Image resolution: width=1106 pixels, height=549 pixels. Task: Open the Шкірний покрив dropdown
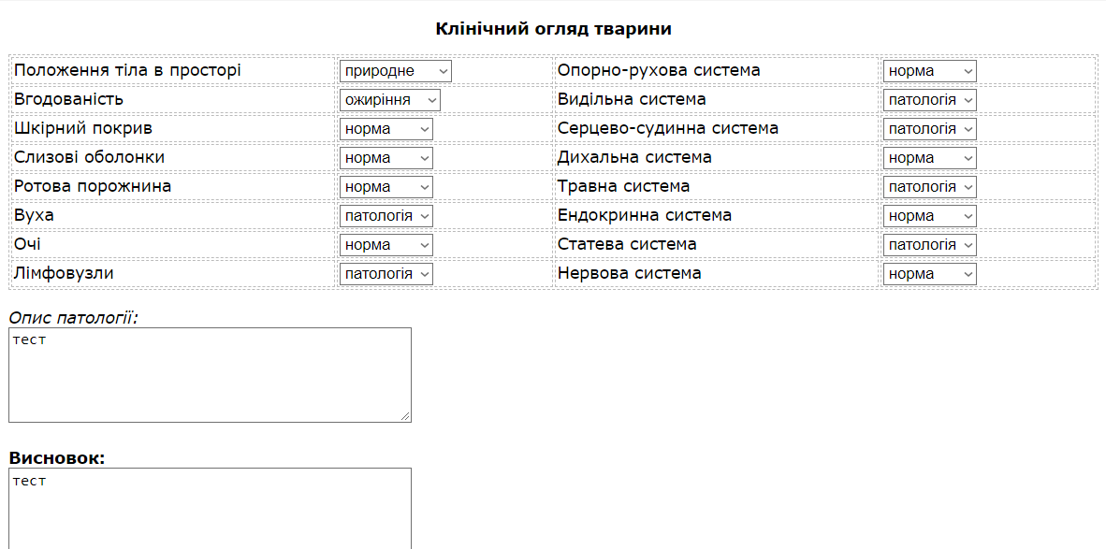[386, 129]
